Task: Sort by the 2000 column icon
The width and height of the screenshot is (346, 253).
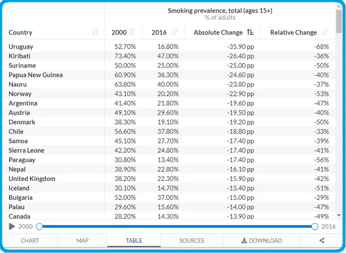Action: point(132,32)
